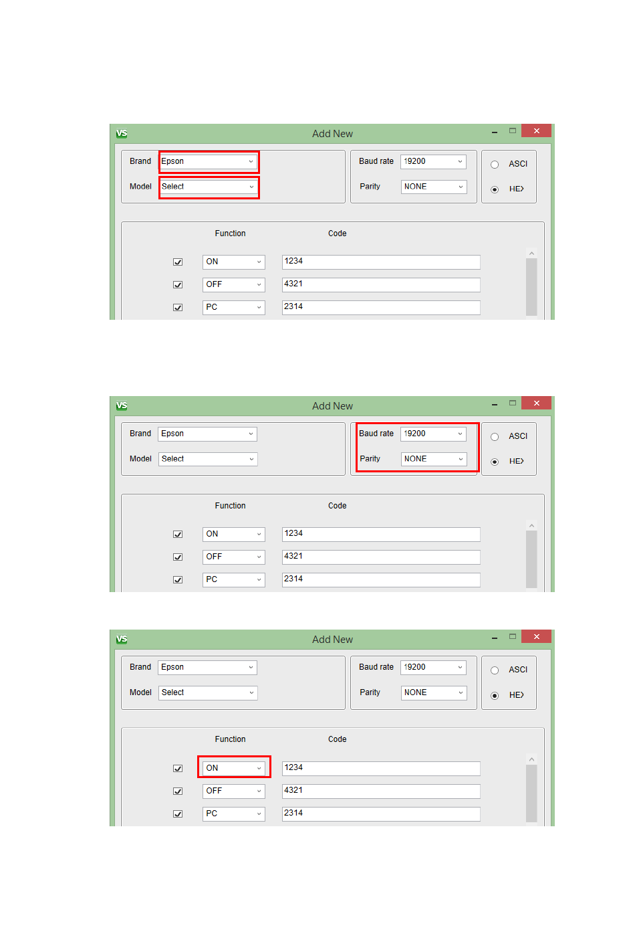Select the 1234 code input in the bottom window
Viewport: 635px width, 938px height.
381,769
